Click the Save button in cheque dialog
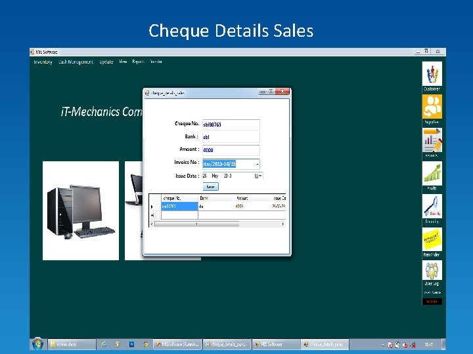Image resolution: width=473 pixels, height=354 pixels. click(x=211, y=187)
